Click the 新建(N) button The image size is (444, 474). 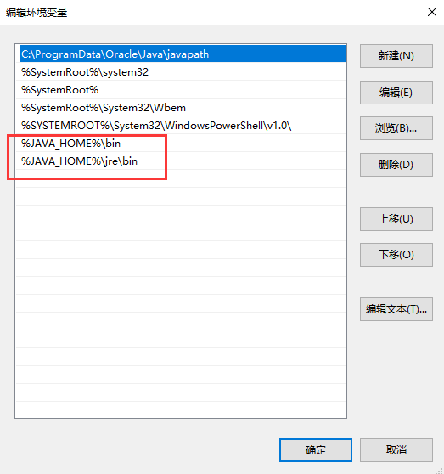396,56
